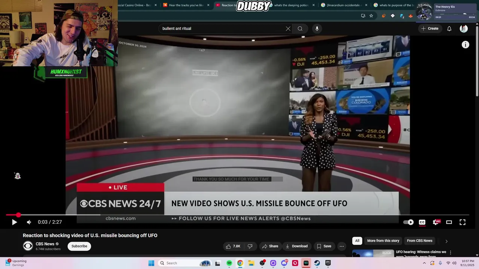Open Steam from taskbar
Viewport: 479px width, 269px height.
[317, 263]
